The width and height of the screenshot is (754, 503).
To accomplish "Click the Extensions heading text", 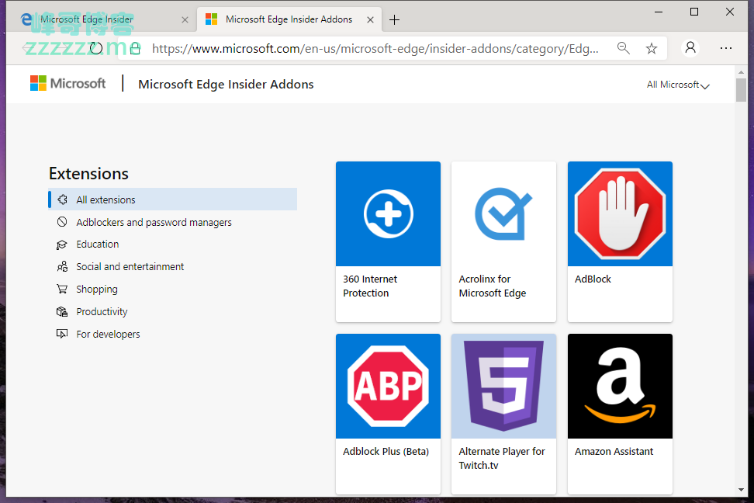I will pos(89,173).
